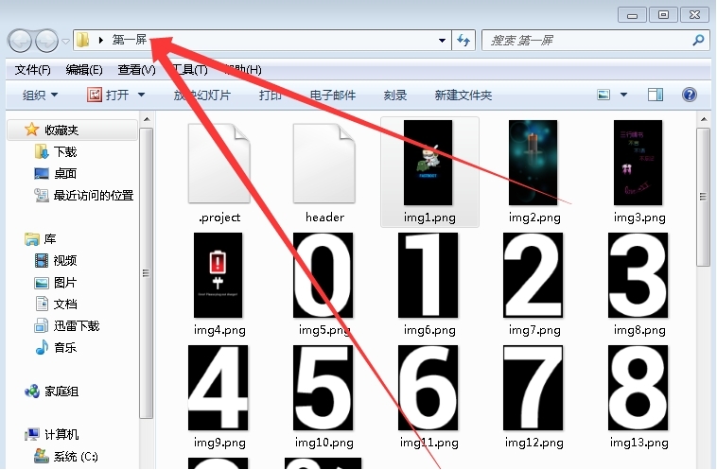Click the help question mark icon

pyautogui.click(x=690, y=96)
